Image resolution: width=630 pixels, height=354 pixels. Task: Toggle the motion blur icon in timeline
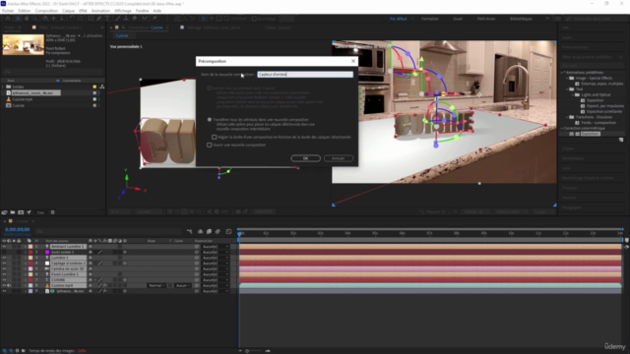click(218, 232)
